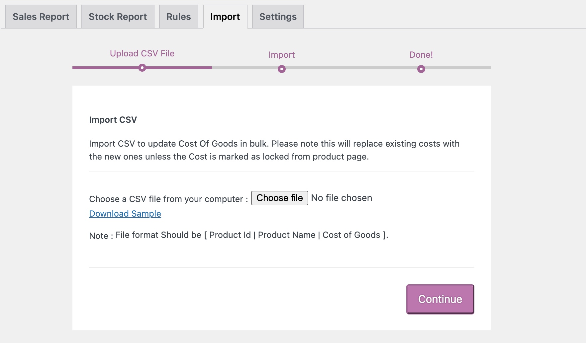
Task: Click the 'Upload CSV File' step label
Action: coord(142,53)
